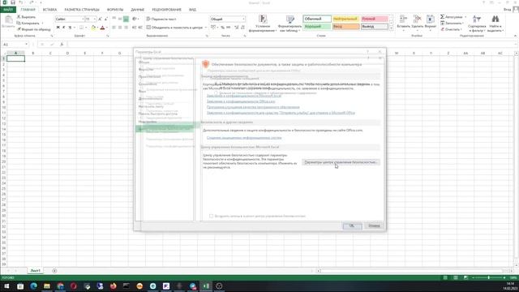
Task: Open Sort and Filter menu
Action: coord(477,24)
